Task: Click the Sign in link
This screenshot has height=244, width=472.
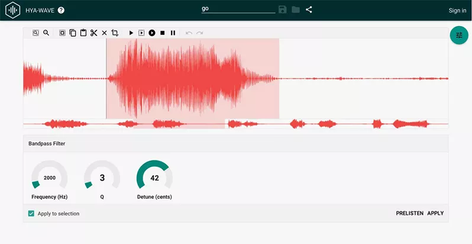Action: [457, 10]
